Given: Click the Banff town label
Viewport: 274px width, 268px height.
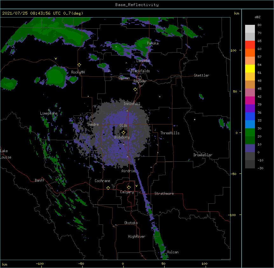Looking at the screenshot, I should 39,180.
